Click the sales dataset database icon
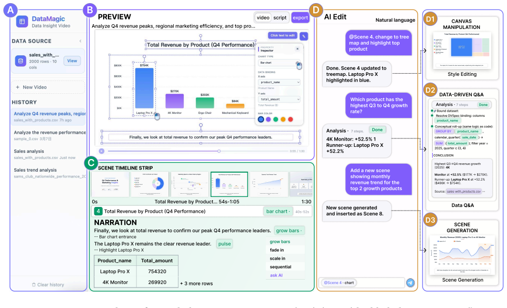The height and width of the screenshot is (308, 507). coord(21,61)
